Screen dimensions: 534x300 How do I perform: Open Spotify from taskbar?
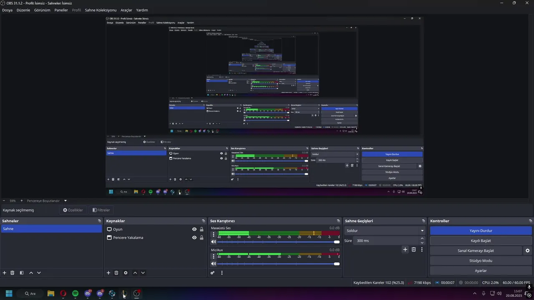[75, 293]
